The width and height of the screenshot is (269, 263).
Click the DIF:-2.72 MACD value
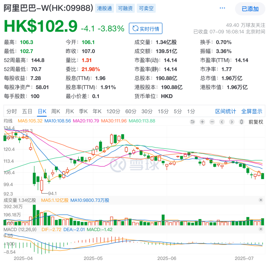coord(52,229)
